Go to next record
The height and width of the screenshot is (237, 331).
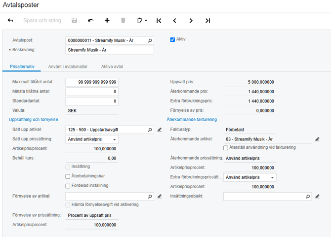191,21
